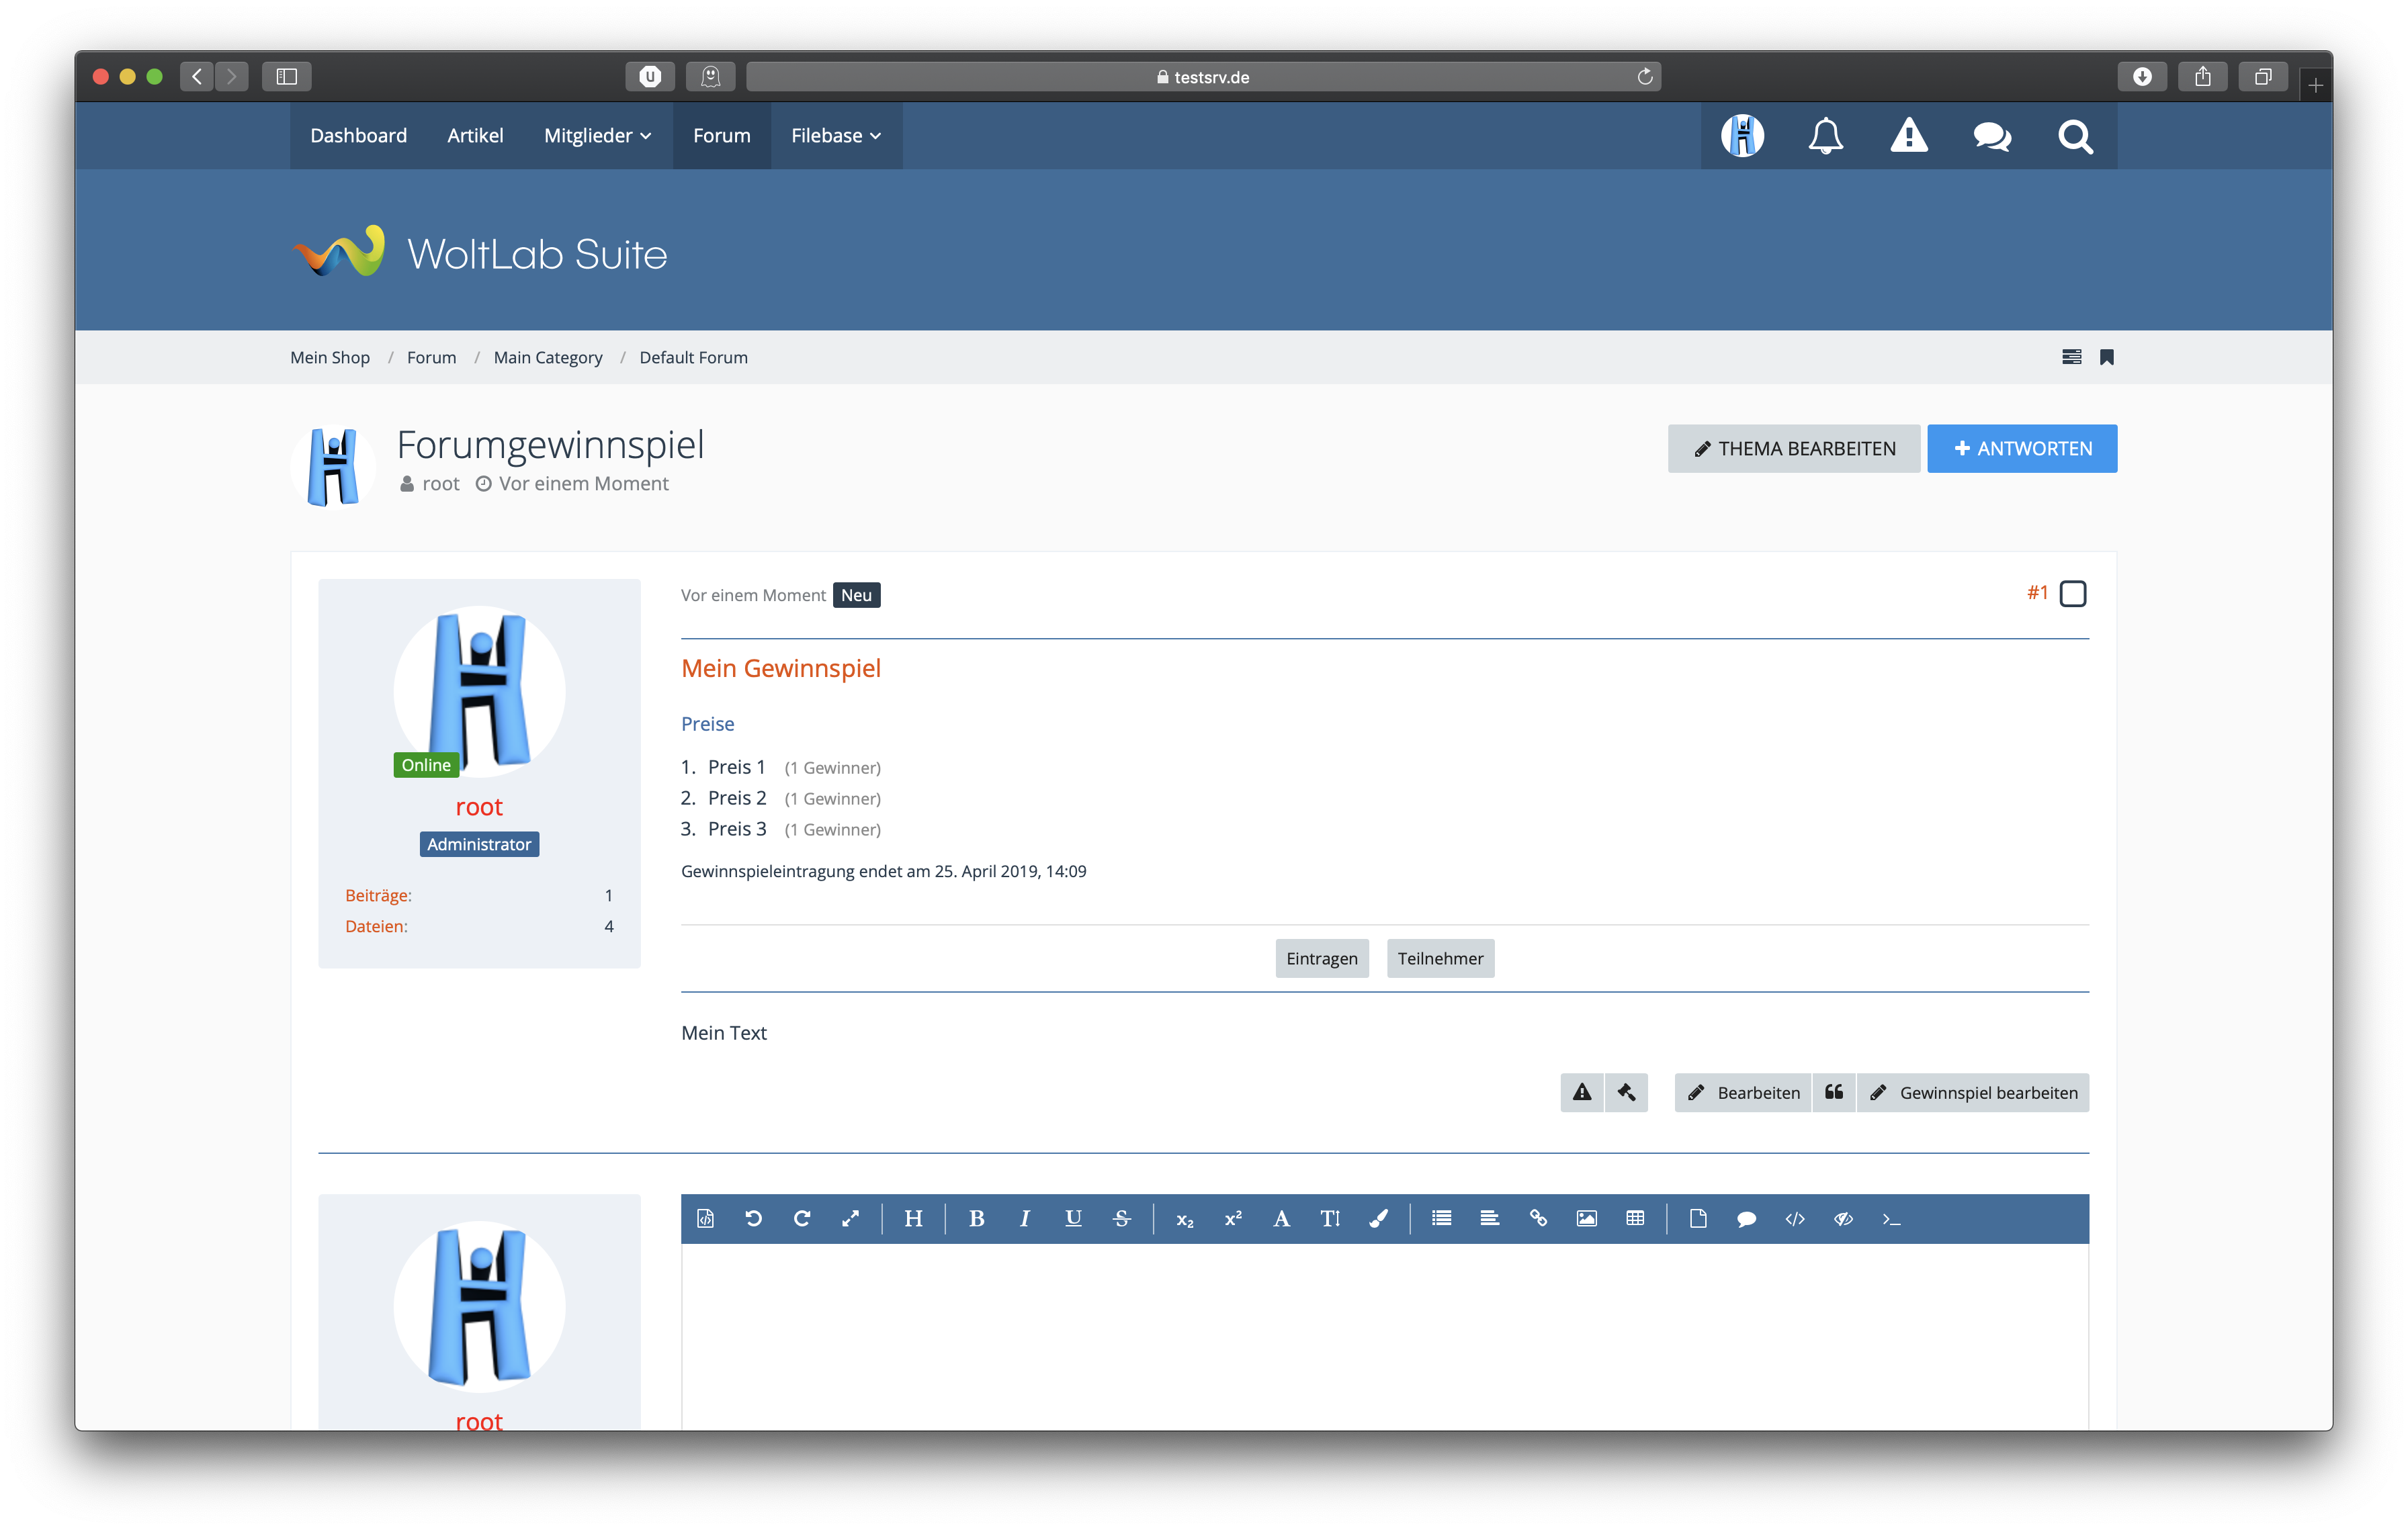Image resolution: width=2408 pixels, height=1530 pixels.
Task: Click the insert link icon in editor
Action: pos(1538,1218)
